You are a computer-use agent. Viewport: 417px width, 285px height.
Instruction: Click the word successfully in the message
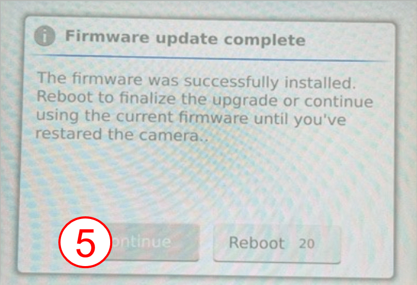[x=232, y=82]
